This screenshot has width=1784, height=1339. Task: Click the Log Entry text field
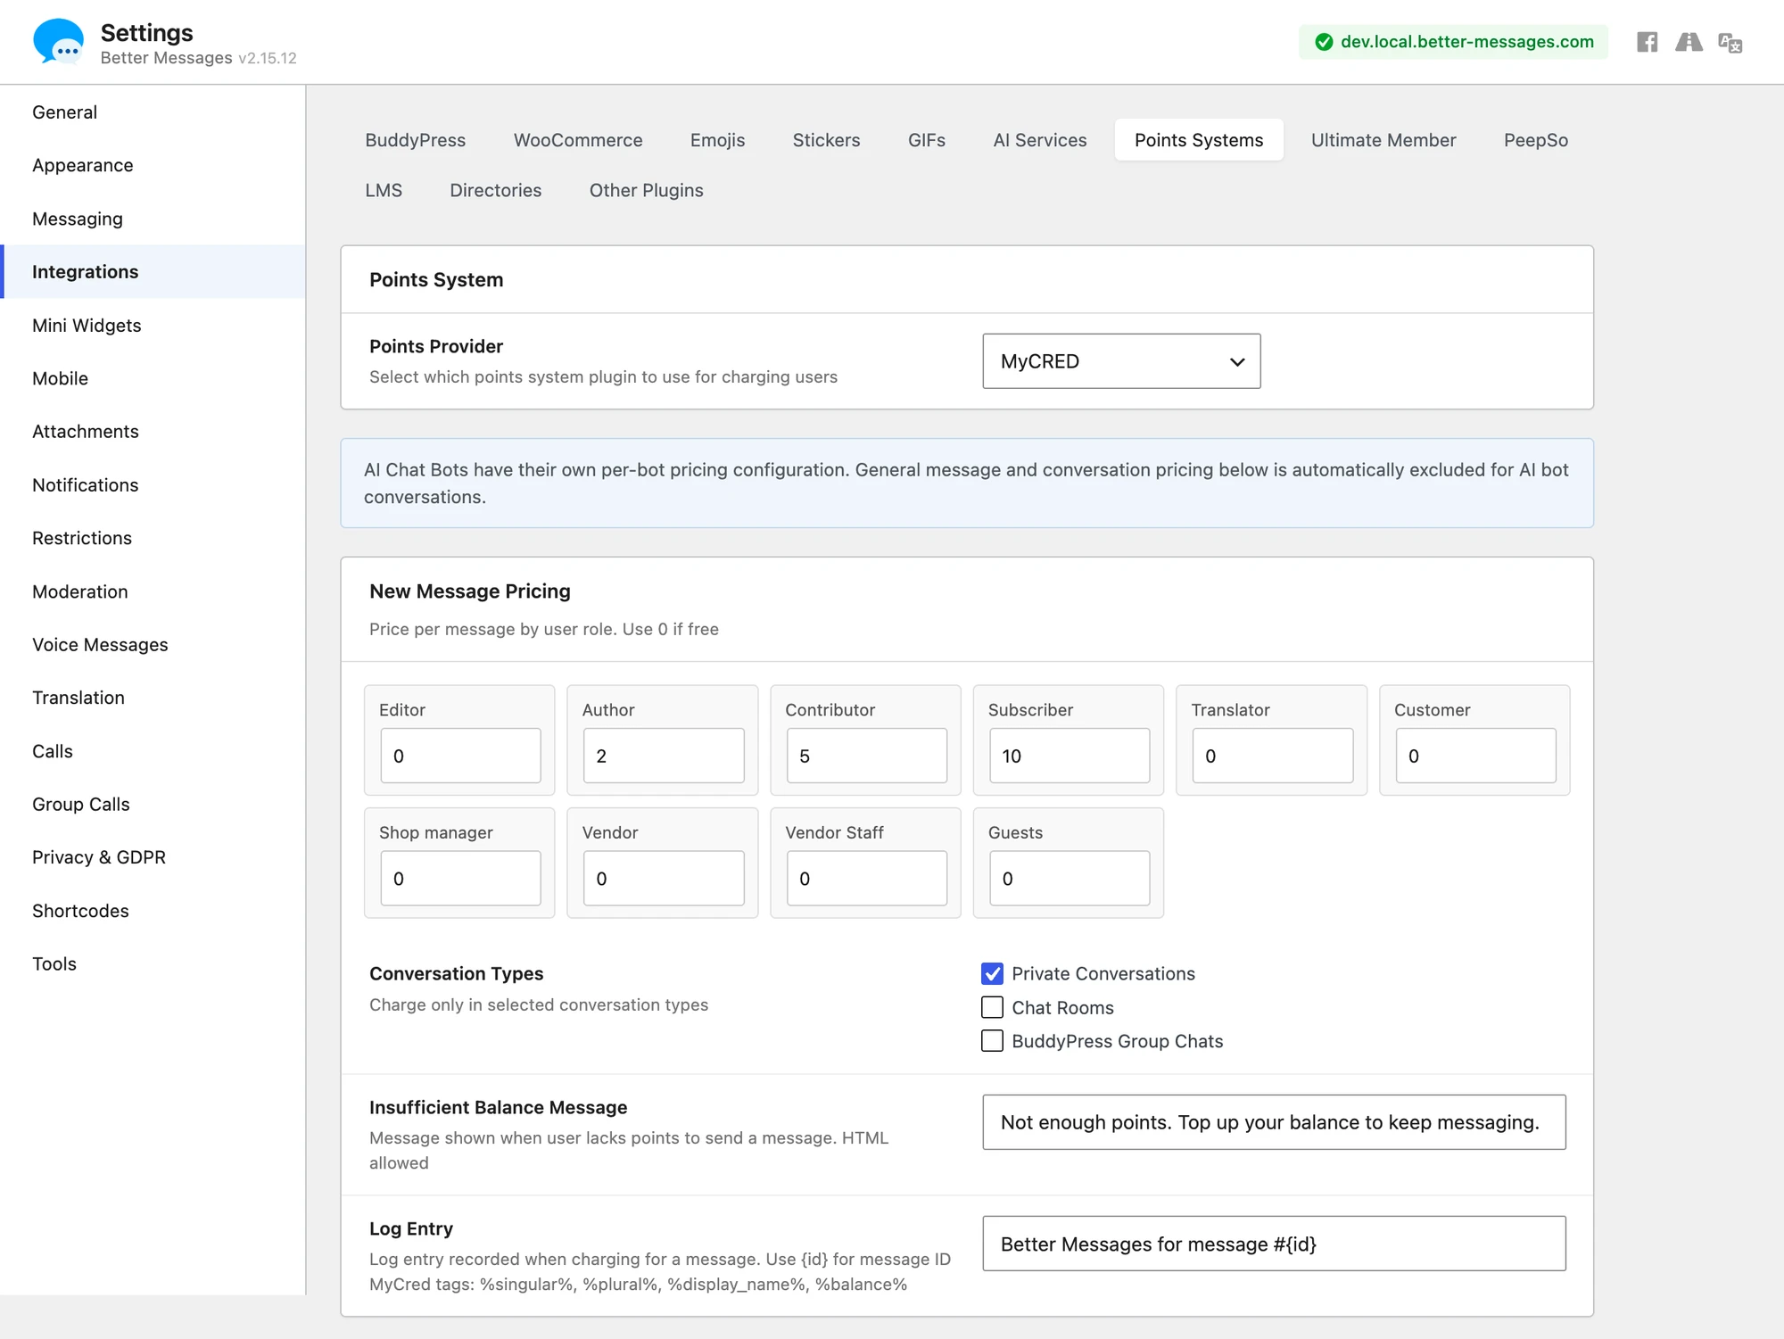tap(1274, 1244)
